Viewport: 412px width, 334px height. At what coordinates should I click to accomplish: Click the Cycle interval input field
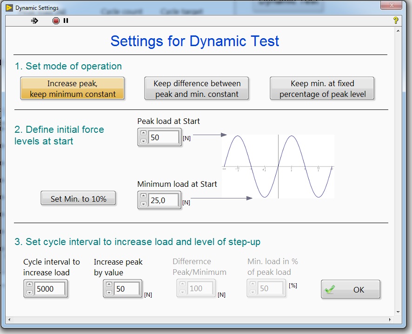point(50,289)
